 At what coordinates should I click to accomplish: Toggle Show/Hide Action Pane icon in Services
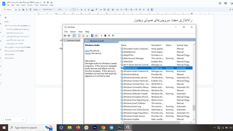click(96, 36)
